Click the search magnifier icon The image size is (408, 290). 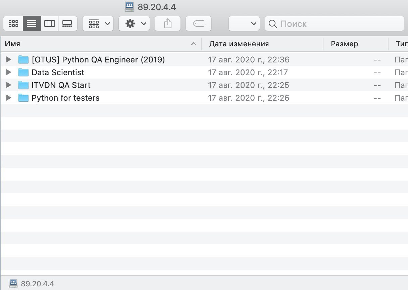[273, 24]
